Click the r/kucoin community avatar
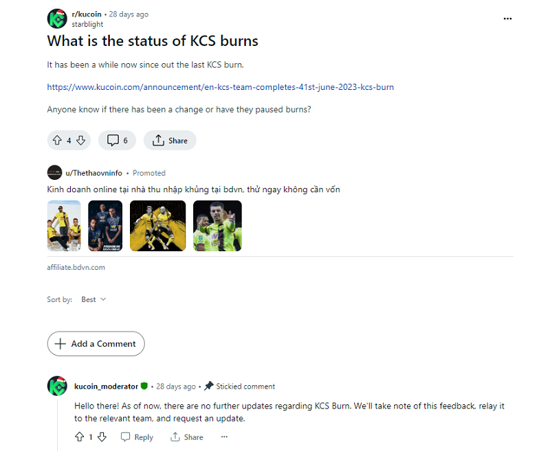The image size is (550, 451). (57, 19)
